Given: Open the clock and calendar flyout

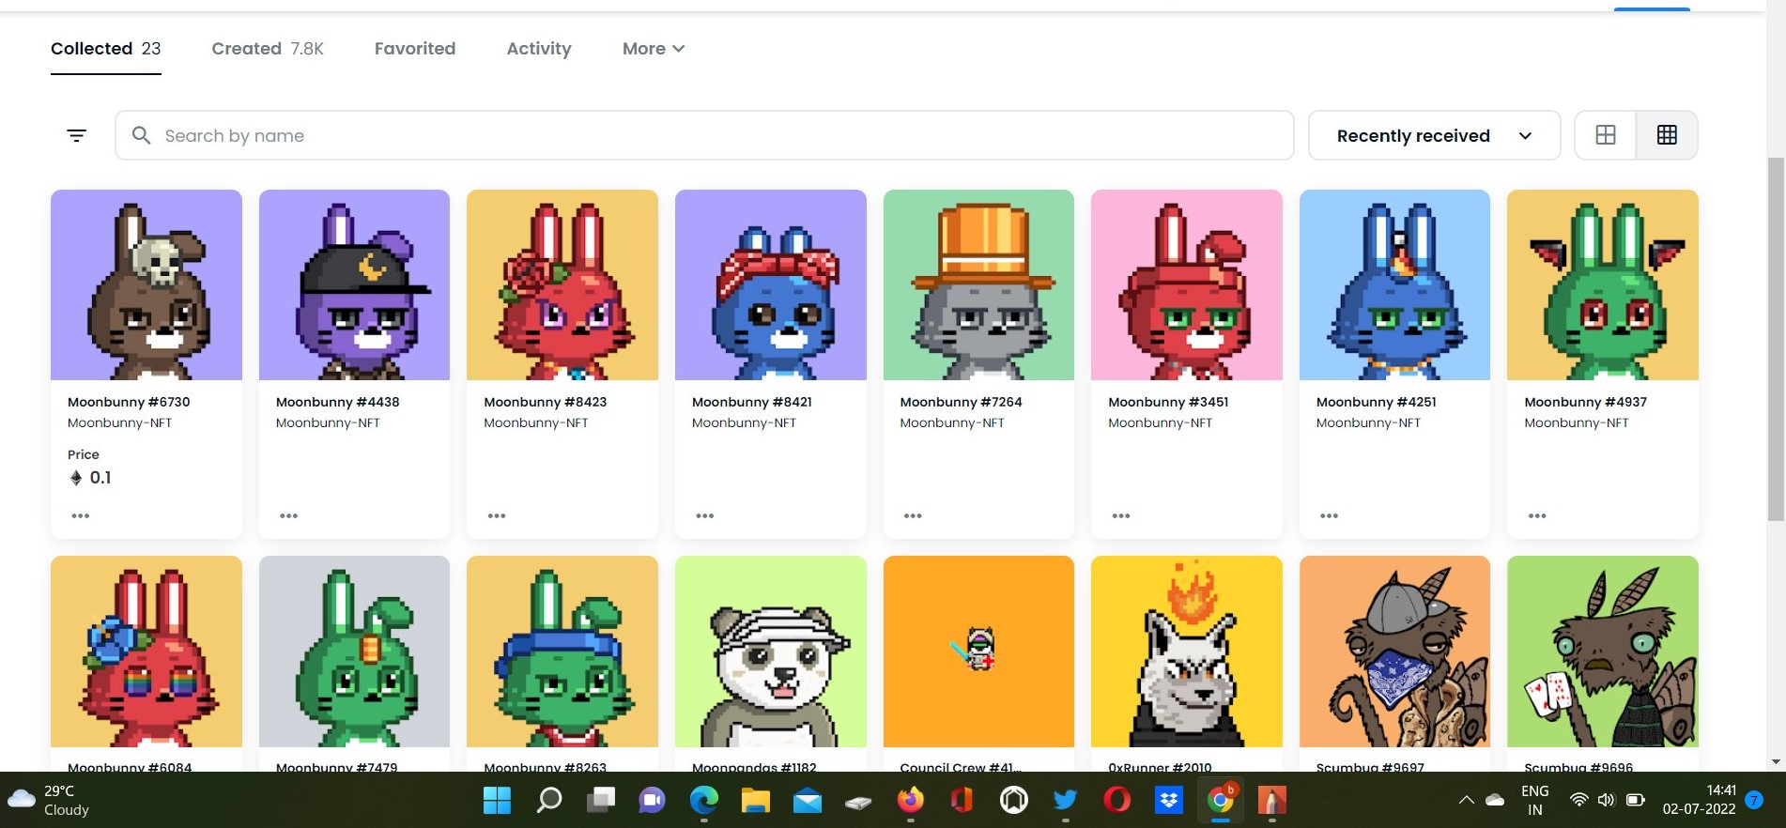Looking at the screenshot, I should point(1699,800).
